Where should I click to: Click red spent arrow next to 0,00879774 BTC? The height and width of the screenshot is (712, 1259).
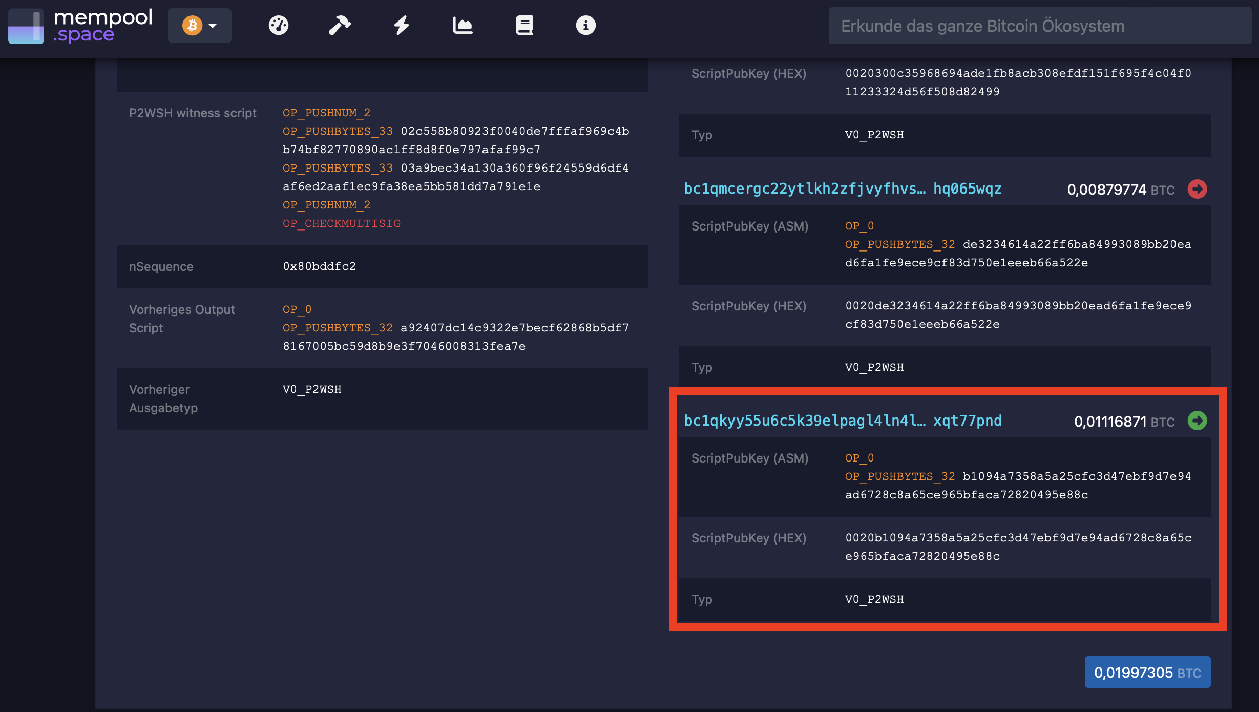coord(1198,189)
